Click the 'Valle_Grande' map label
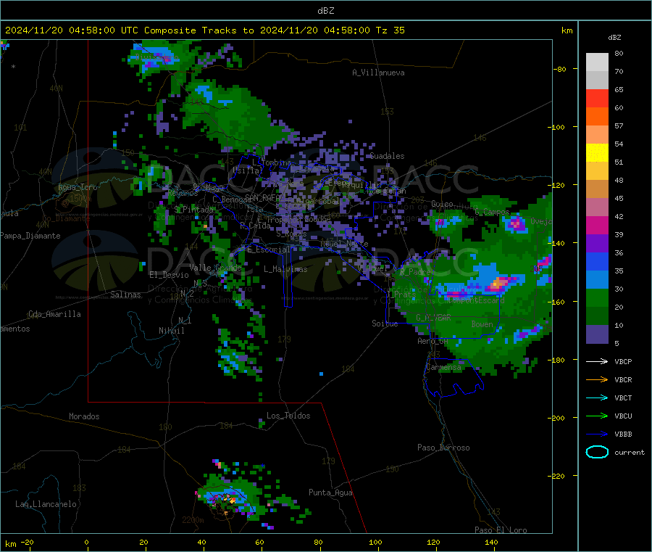652x552 pixels. click(x=215, y=268)
